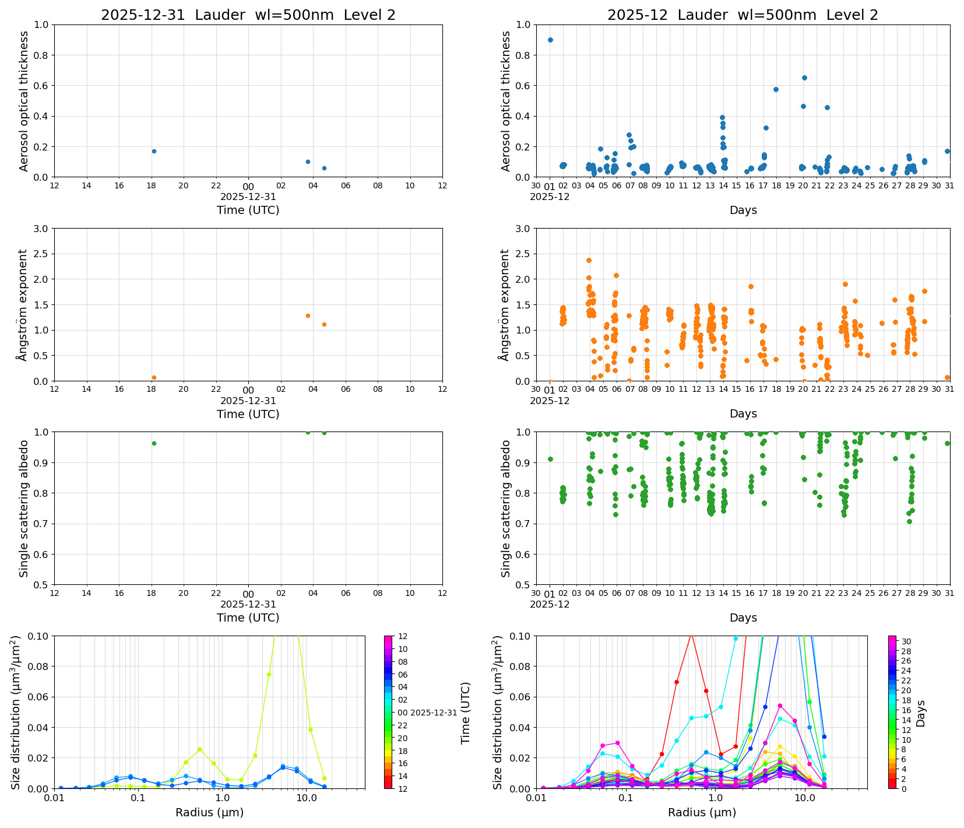Select the Ångström outlier near 2.4 on day 04
This screenshot has width=964, height=828.
point(588,260)
